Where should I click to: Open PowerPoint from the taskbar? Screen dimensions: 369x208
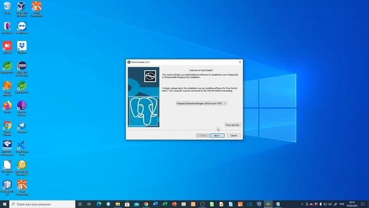pos(174,204)
